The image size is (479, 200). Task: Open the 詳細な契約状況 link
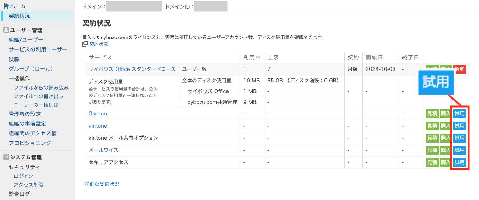point(102,184)
